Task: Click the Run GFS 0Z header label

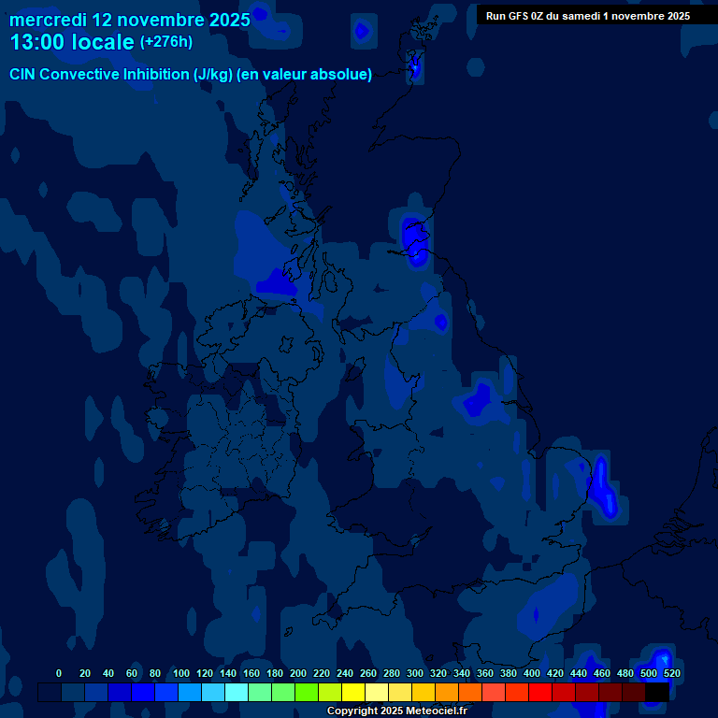Action: [587, 16]
